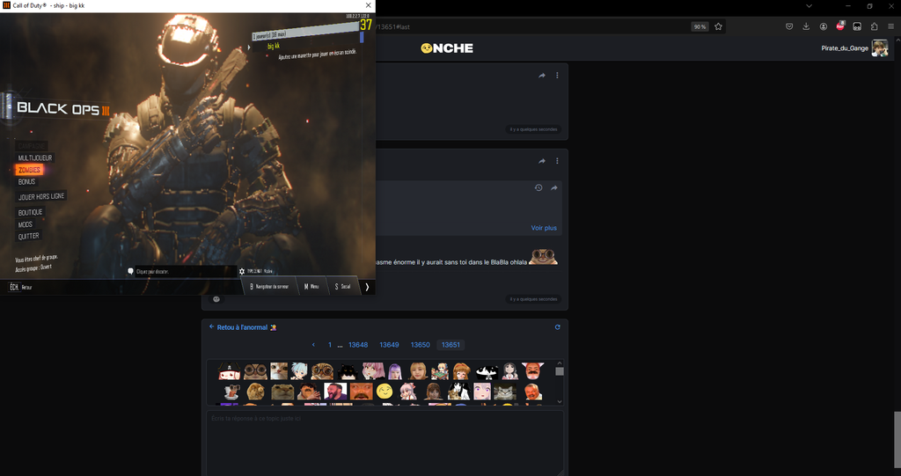The width and height of the screenshot is (901, 476).
Task: Click the lobby settings gear icon in the game
Action: 242,271
